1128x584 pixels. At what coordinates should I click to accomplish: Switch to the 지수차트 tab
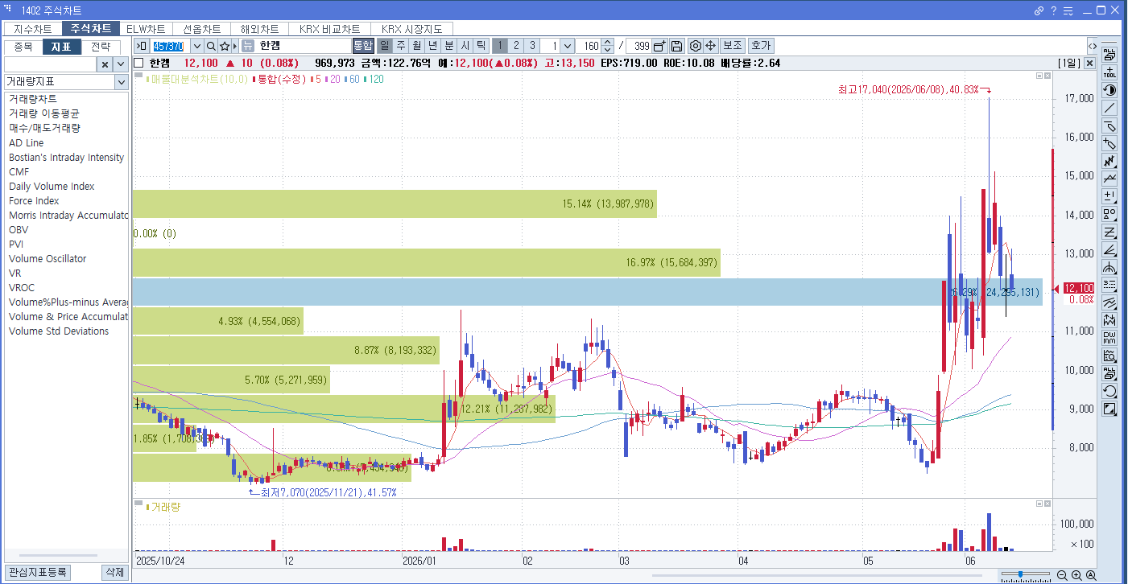click(33, 29)
